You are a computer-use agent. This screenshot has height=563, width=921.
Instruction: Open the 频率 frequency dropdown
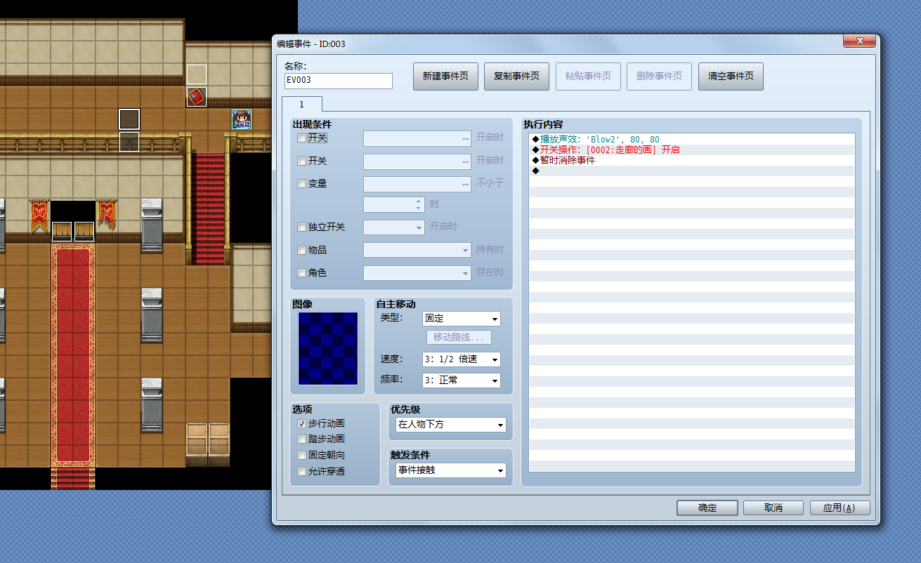pos(462,380)
